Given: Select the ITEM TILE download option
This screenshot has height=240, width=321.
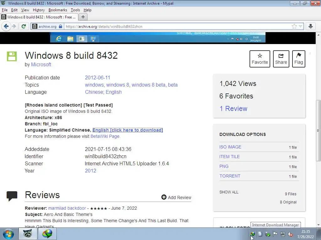Looking at the screenshot, I should click(x=229, y=157).
